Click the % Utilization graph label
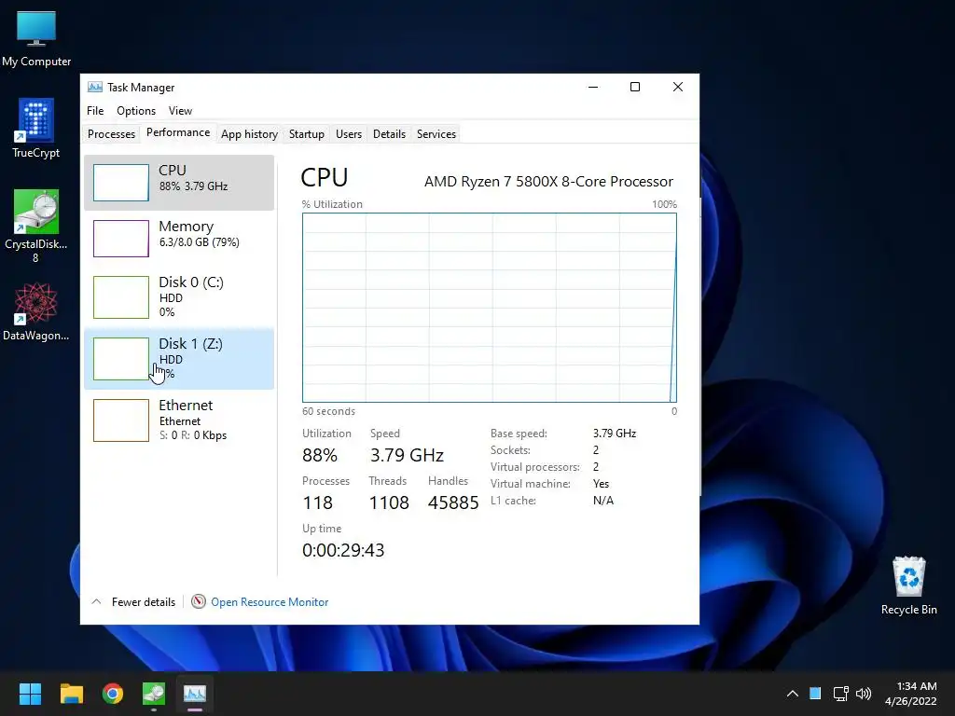 332,204
